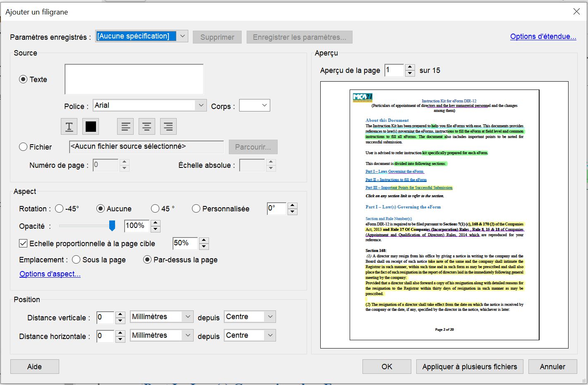Open the Corps font size dropdown
The width and height of the screenshot is (588, 385).
[254, 105]
